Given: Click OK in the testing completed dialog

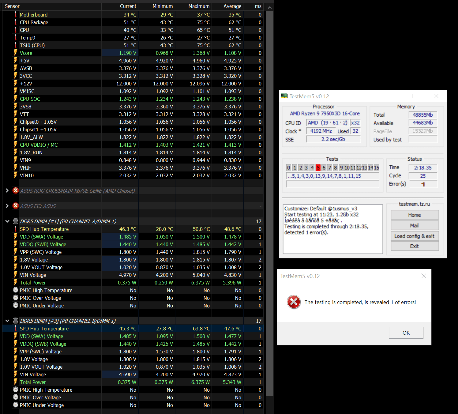Looking at the screenshot, I should (x=406, y=333).
